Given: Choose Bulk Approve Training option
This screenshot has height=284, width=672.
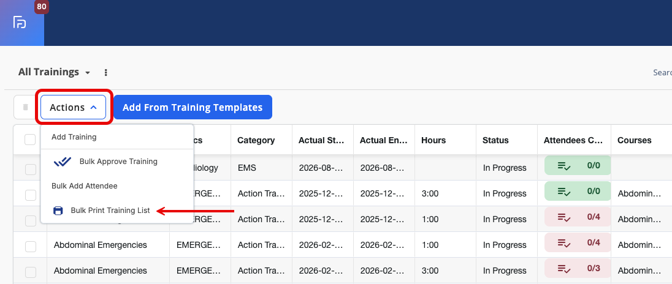Looking at the screenshot, I should click(117, 162).
